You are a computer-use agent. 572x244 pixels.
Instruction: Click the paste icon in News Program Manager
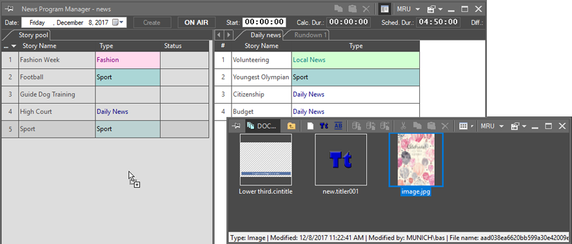[x=352, y=9]
